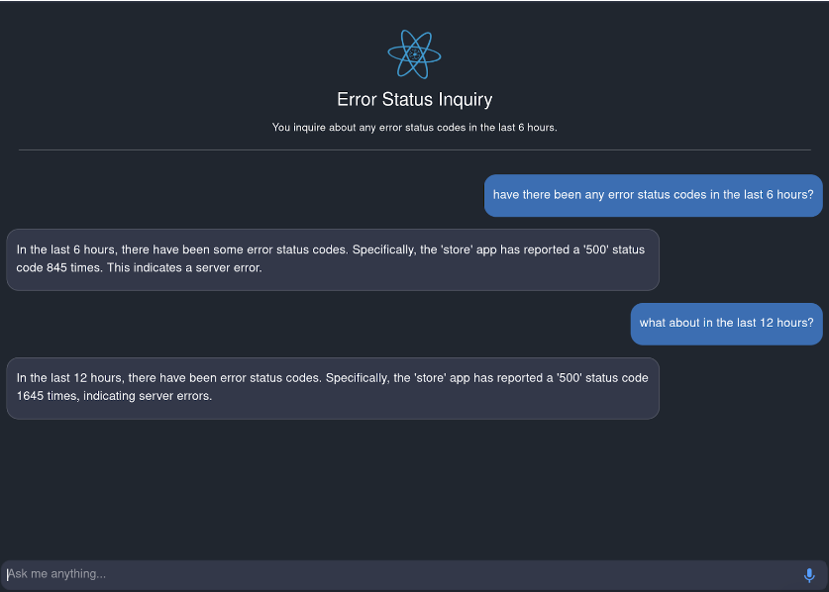Click the microphone voice input icon

pyautogui.click(x=809, y=575)
